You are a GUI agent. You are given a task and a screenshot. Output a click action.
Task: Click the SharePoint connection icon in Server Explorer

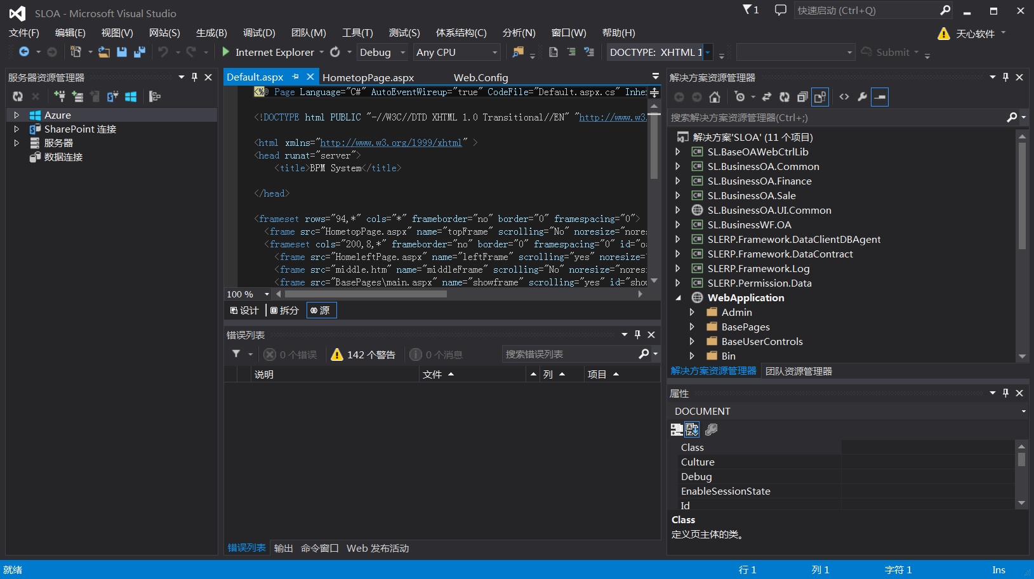pos(112,96)
